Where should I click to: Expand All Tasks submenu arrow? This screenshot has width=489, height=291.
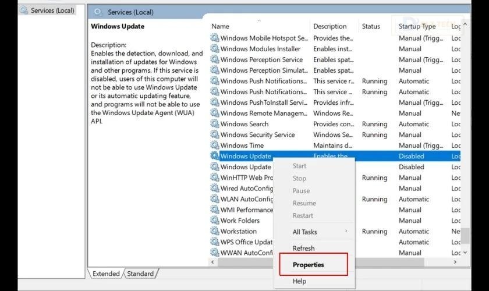pos(346,231)
